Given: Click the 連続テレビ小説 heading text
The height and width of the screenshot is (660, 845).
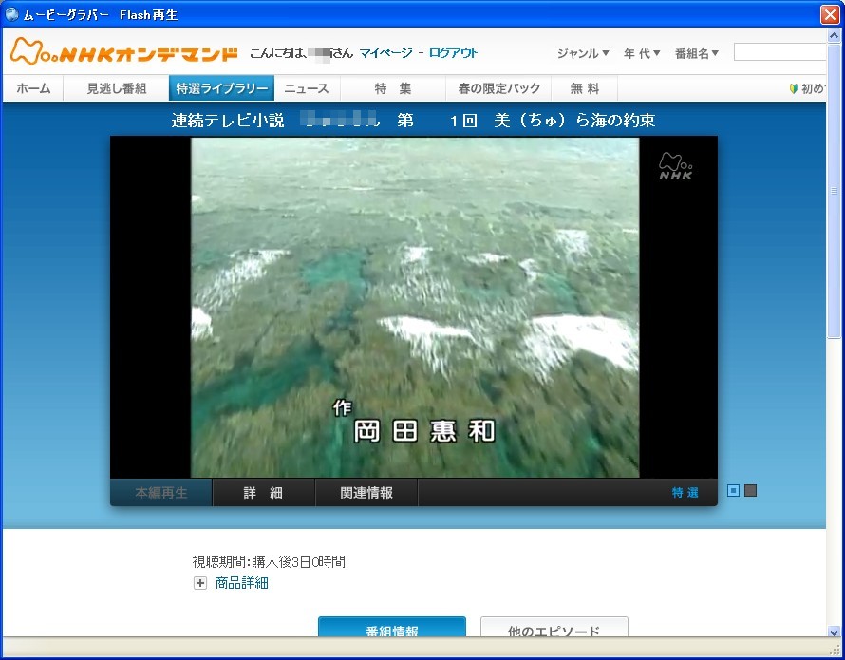Looking at the screenshot, I should [x=228, y=120].
